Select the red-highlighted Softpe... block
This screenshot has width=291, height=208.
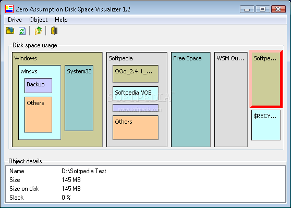pyautogui.click(x=266, y=79)
